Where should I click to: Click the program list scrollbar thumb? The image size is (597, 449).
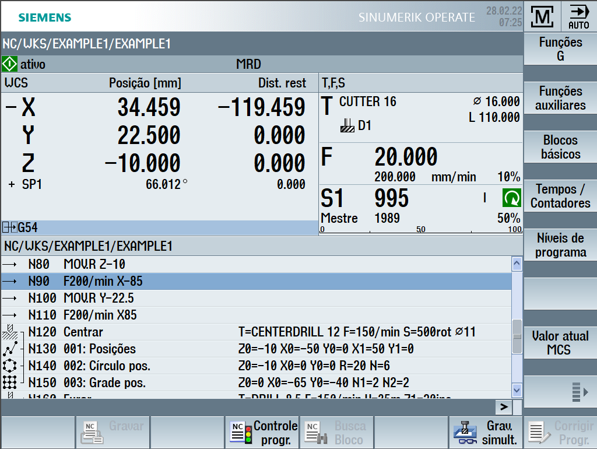517,336
